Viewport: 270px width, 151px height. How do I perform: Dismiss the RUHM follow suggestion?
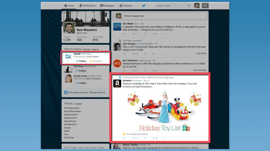pos(106,54)
